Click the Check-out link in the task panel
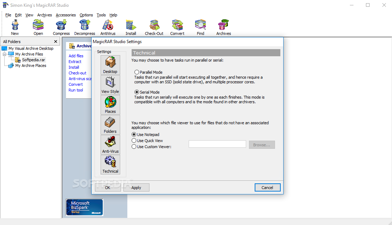The height and width of the screenshot is (225, 392). [77, 73]
